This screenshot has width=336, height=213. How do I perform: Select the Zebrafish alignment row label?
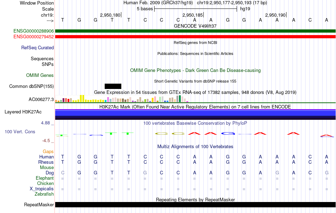point(44,194)
